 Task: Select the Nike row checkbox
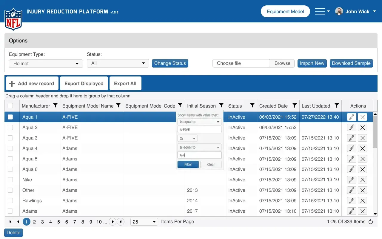click(10, 180)
